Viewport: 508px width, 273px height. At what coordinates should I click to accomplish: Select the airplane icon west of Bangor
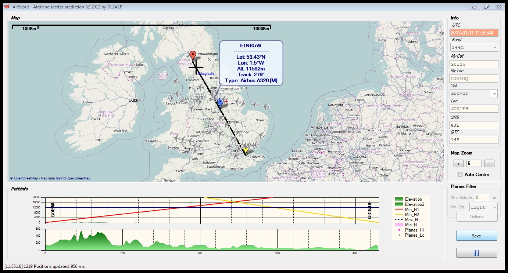coord(171,98)
